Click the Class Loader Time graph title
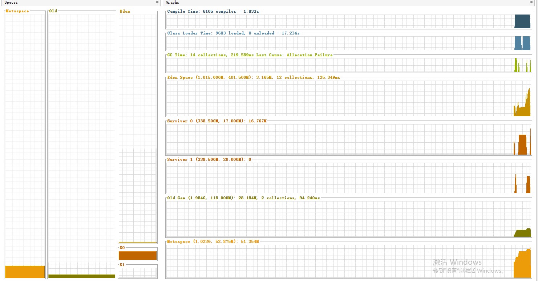The width and height of the screenshot is (538, 281). tap(234, 33)
